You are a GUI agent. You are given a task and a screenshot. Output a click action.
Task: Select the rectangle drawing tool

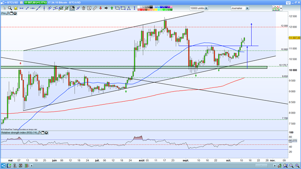click(x=123, y=8)
